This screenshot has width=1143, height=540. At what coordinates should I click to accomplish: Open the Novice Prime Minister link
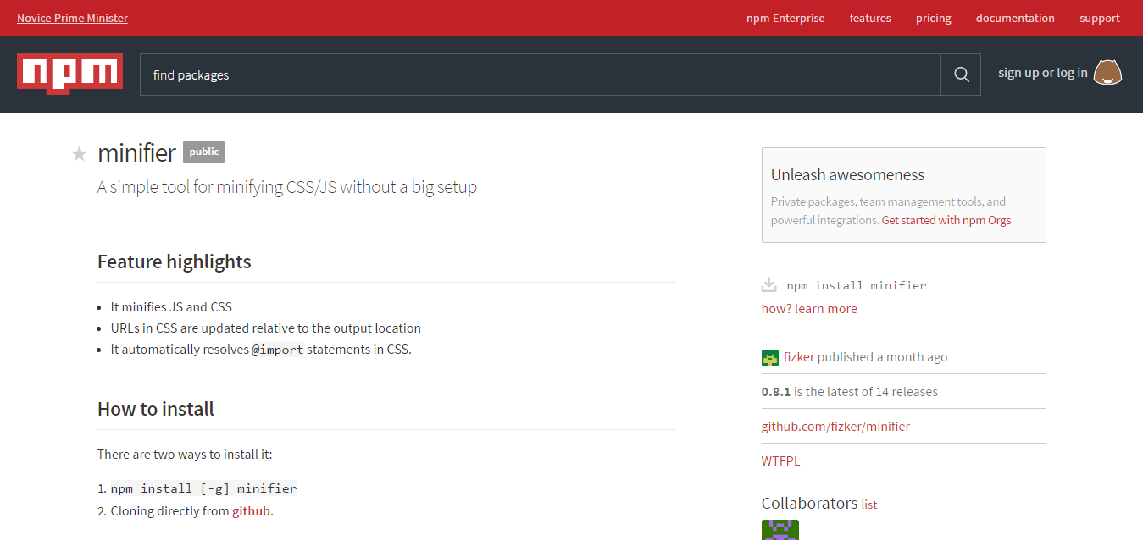[72, 18]
